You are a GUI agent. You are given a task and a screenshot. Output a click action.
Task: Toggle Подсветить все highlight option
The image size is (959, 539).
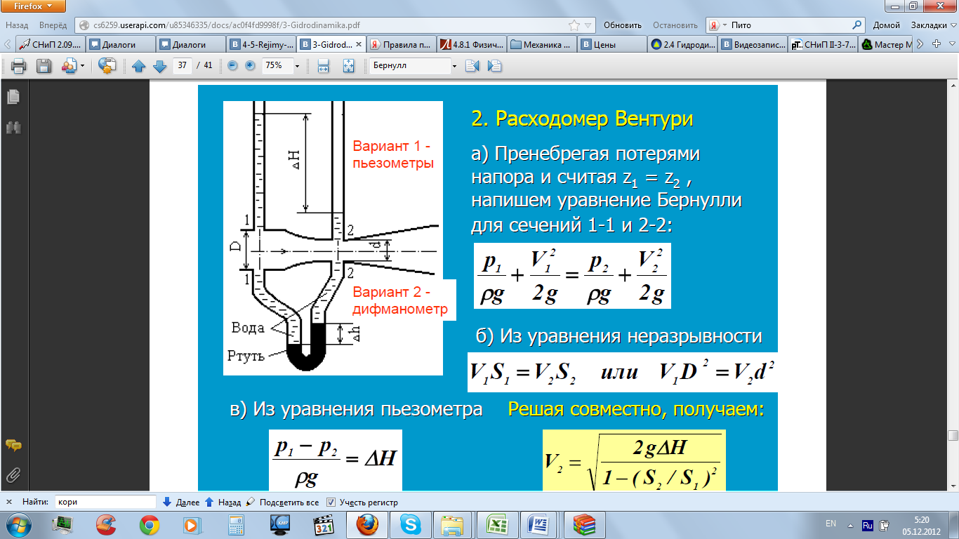point(282,503)
